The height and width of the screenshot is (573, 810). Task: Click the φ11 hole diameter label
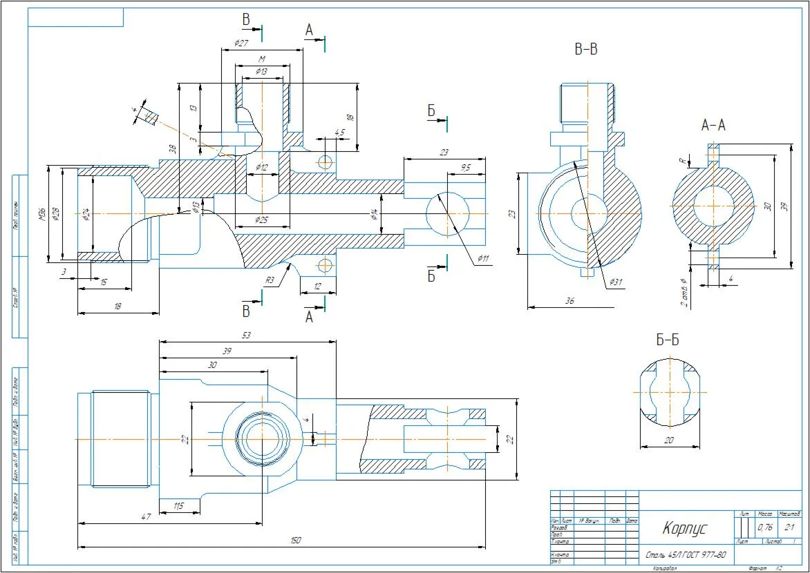(x=482, y=259)
